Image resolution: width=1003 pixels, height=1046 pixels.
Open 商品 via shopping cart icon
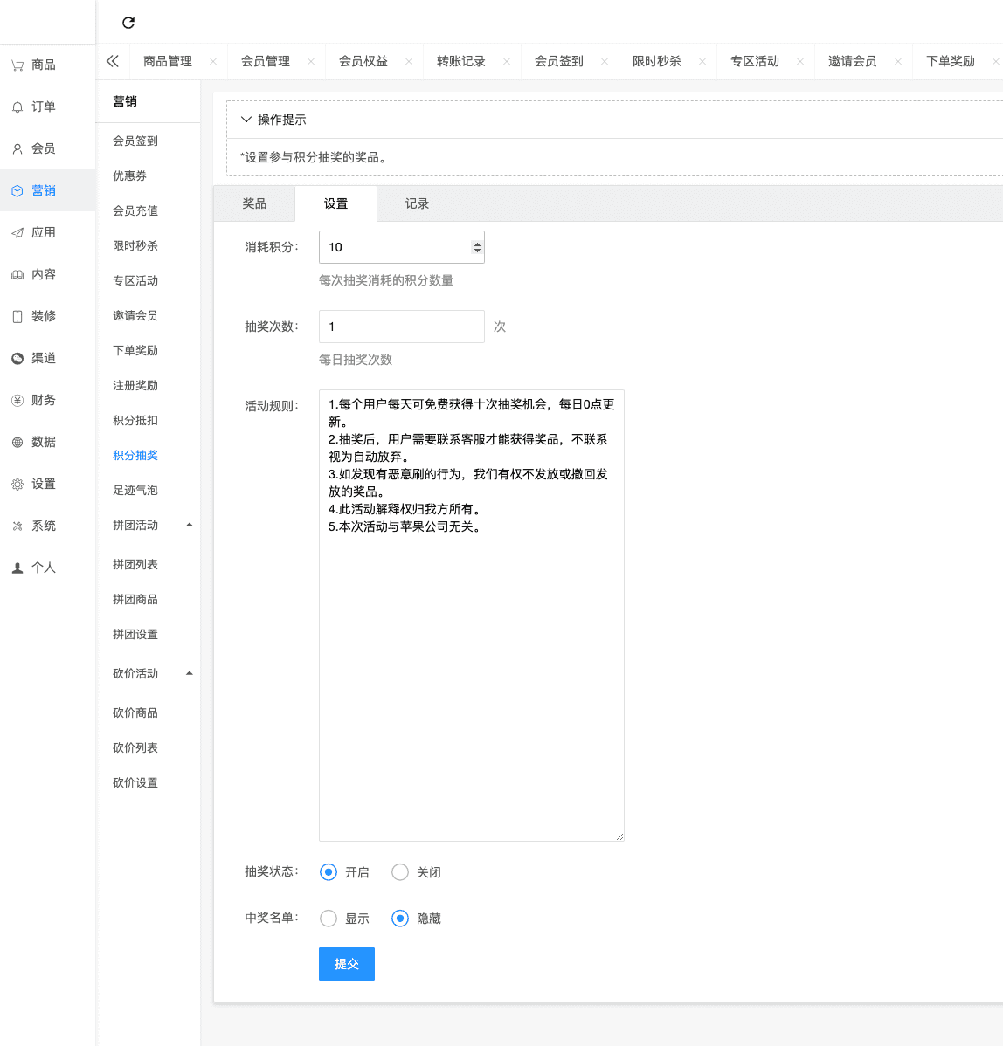[x=17, y=65]
